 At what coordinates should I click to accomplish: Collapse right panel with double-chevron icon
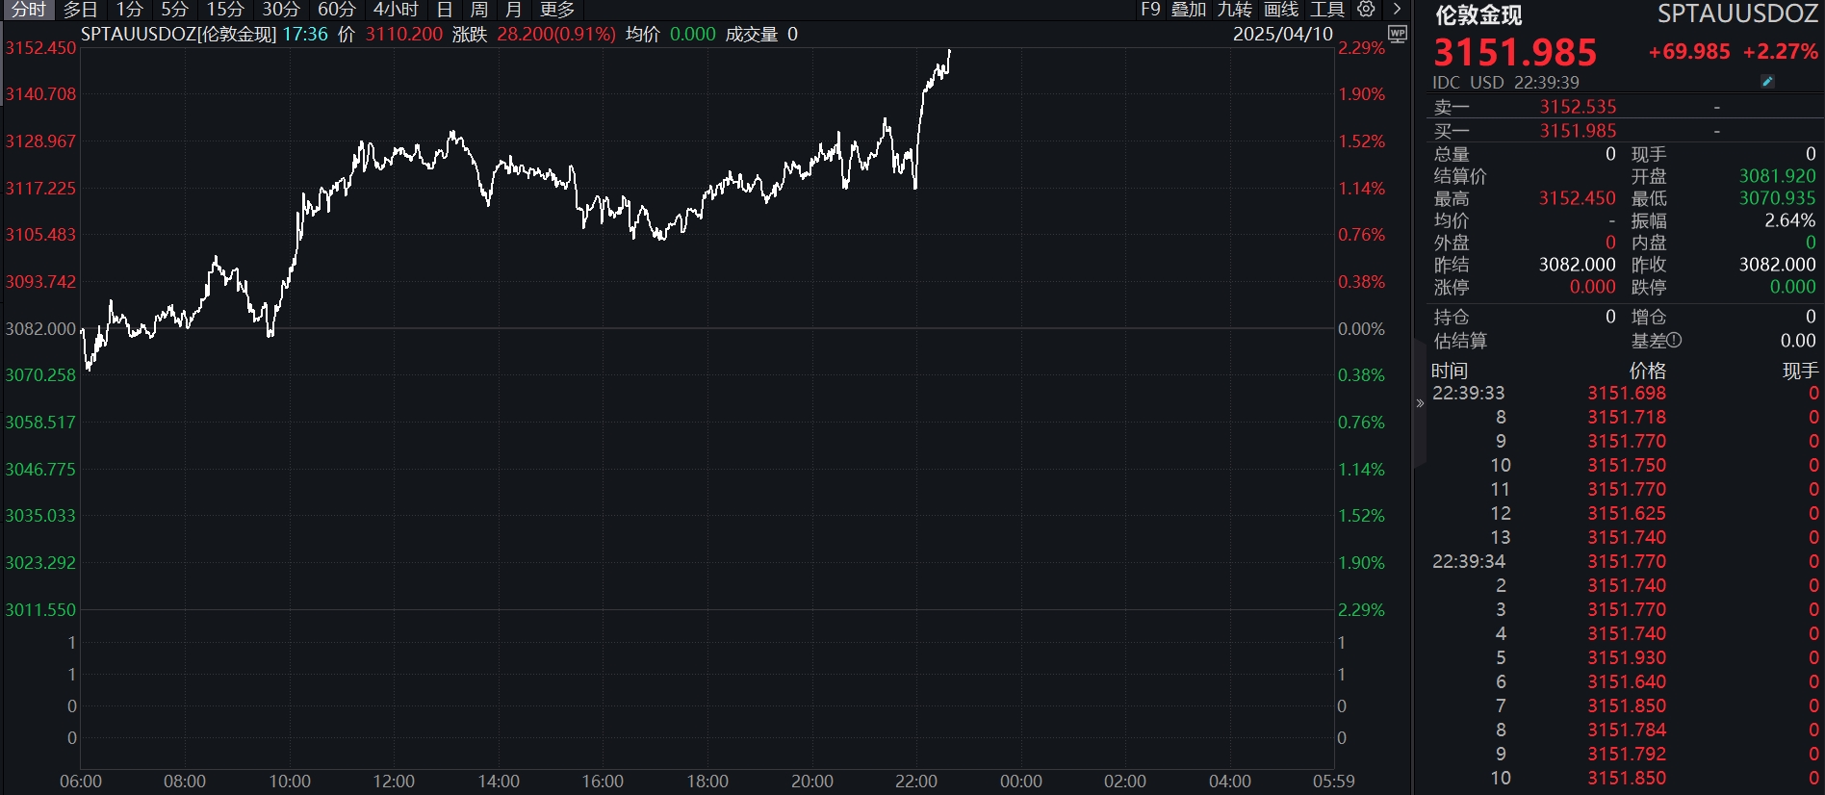click(x=1420, y=403)
